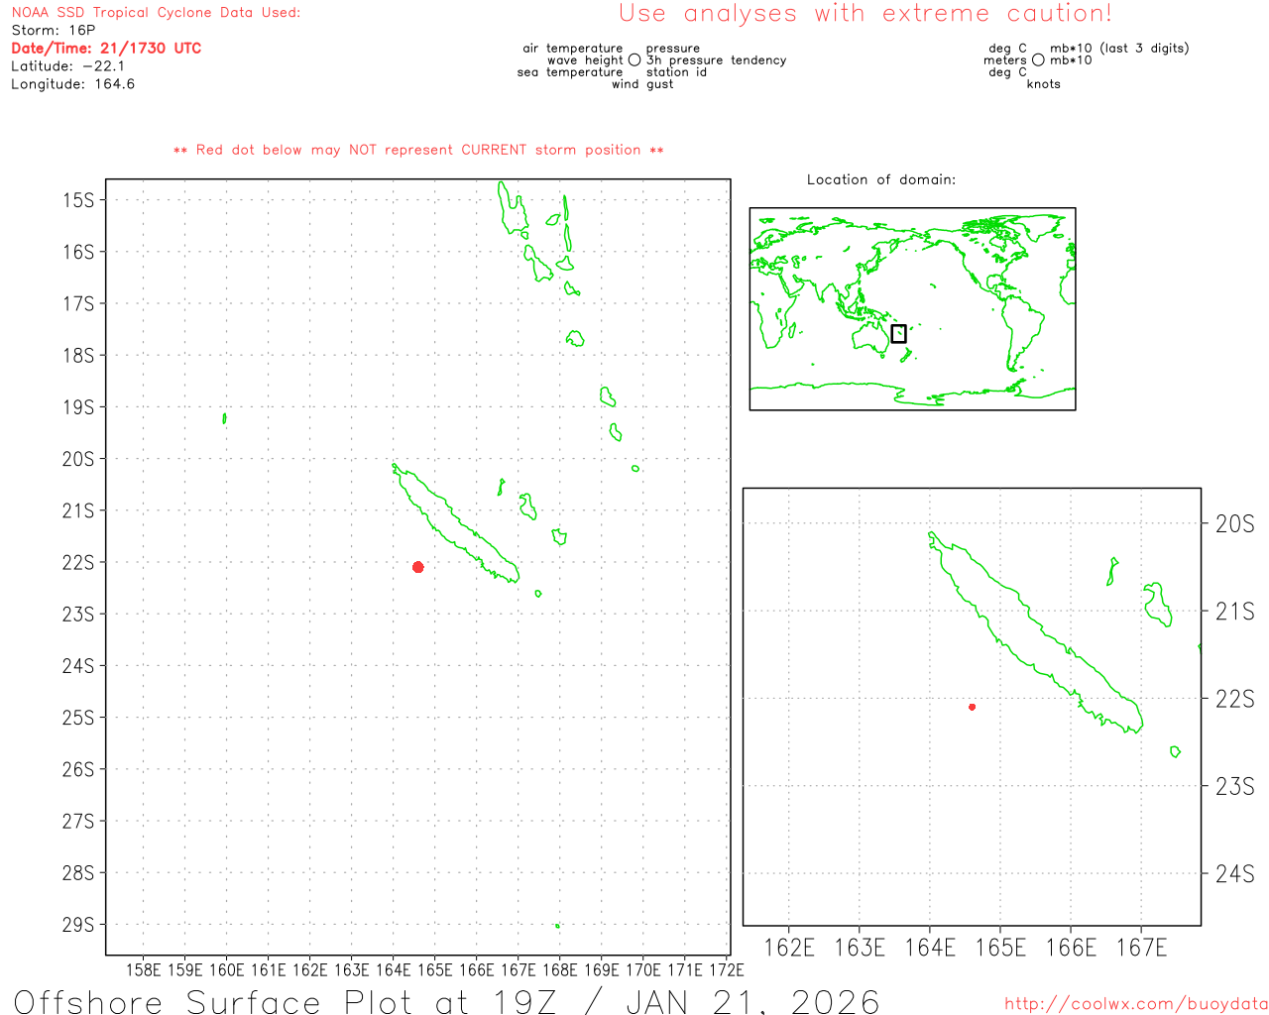Screen dimensions: 1269x1015
Task: Click the station circle beside 'wave height' legend
Action: tap(634, 60)
